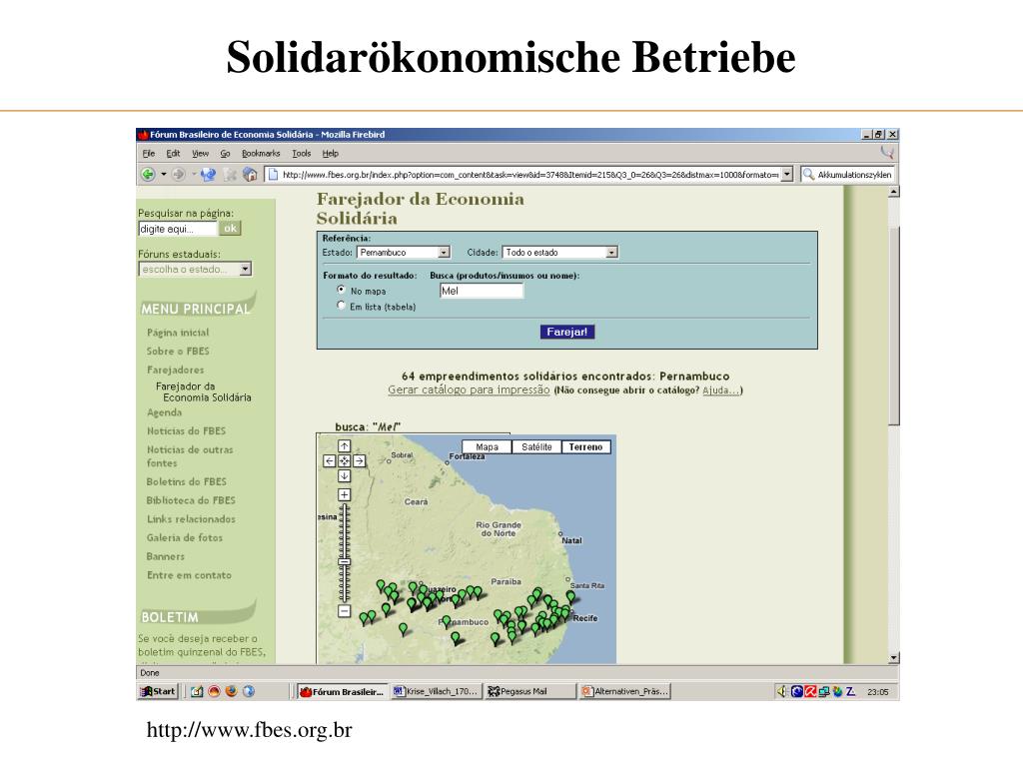Click the search magnifier icon in search box
Image resolution: width=1023 pixels, height=767 pixels.
pyautogui.click(x=808, y=174)
